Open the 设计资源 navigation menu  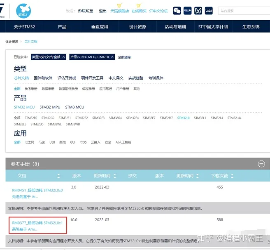137,26
